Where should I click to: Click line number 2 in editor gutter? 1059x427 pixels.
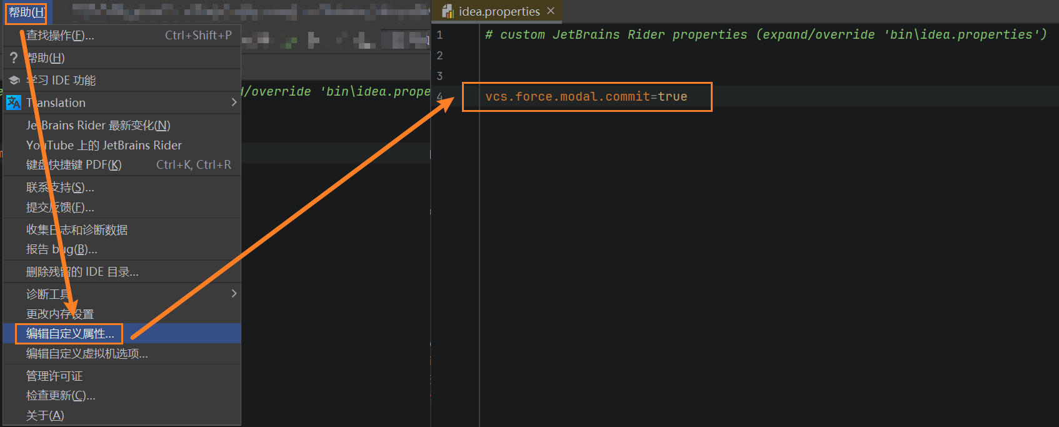click(439, 56)
